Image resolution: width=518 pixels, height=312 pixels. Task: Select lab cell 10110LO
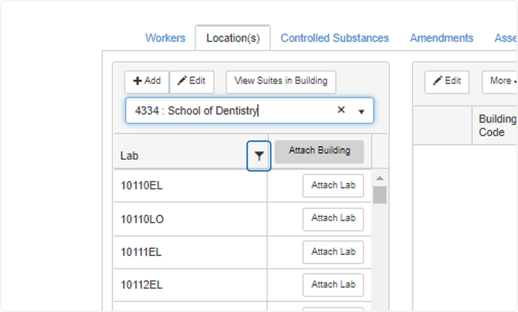point(190,219)
